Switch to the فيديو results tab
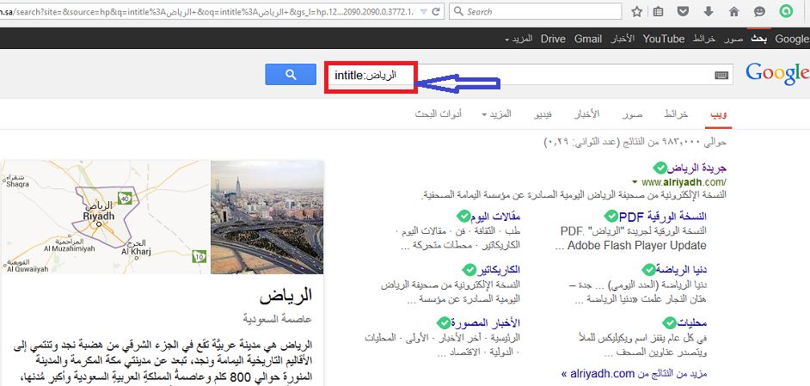Image resolution: width=810 pixels, height=386 pixels. click(x=543, y=114)
